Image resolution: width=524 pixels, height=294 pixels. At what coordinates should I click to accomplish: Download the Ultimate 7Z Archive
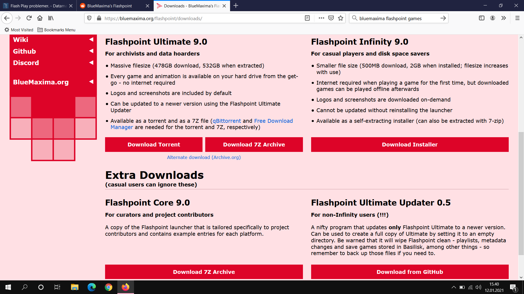(254, 145)
